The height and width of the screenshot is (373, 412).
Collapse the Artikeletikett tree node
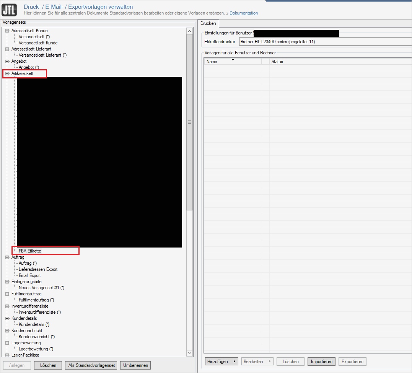click(7, 73)
